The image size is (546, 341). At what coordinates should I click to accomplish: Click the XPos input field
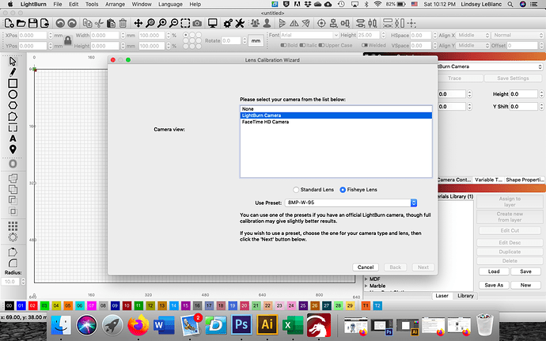[x=32, y=35]
